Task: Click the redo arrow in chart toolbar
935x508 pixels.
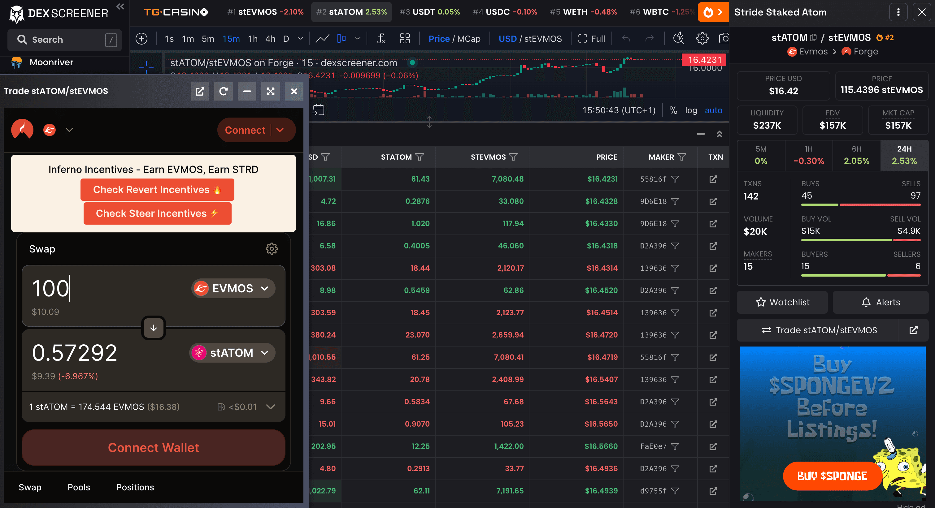Action: [649, 38]
